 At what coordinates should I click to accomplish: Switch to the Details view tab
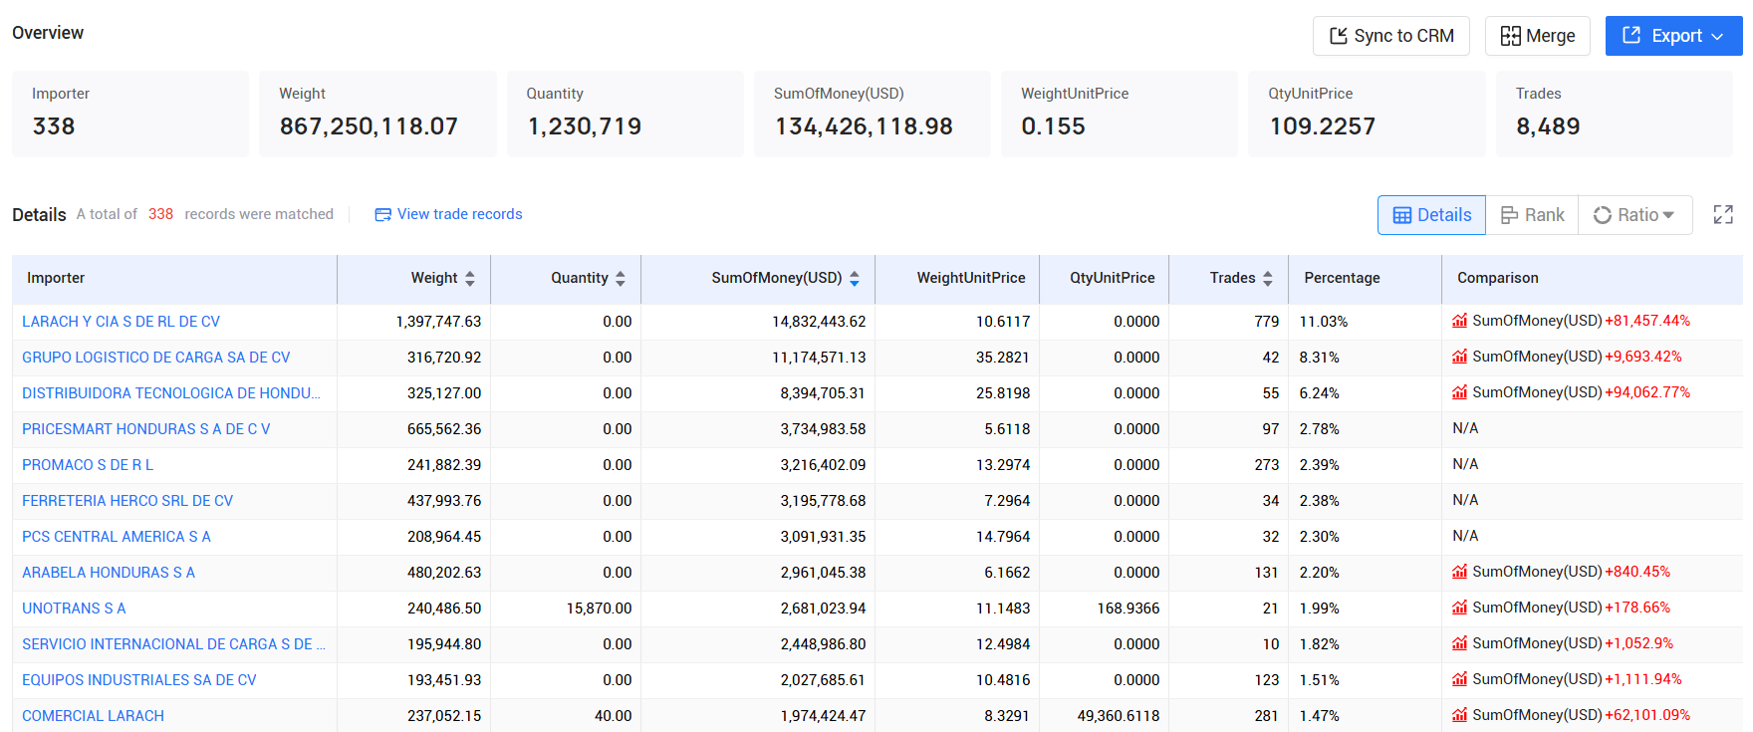pyautogui.click(x=1431, y=215)
